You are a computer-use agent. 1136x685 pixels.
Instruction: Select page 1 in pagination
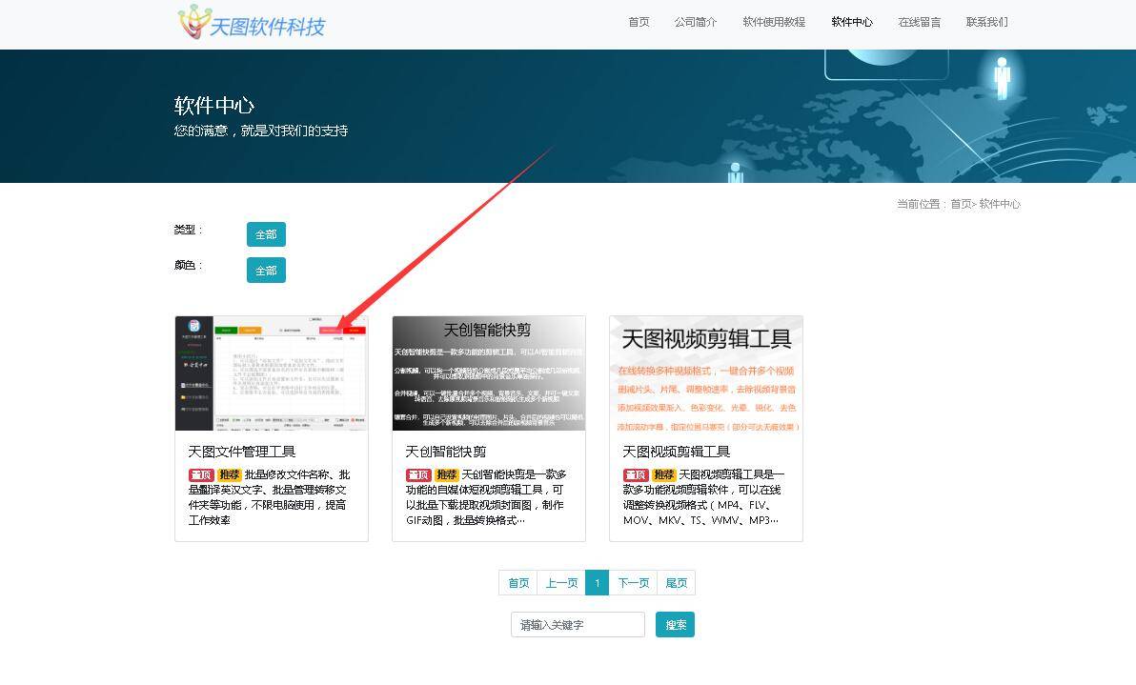coord(597,583)
